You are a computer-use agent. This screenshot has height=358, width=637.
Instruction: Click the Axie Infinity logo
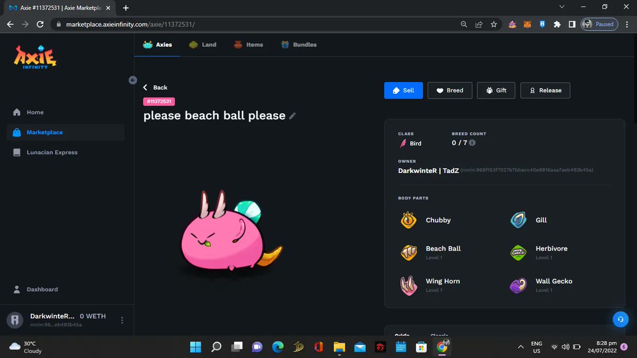tap(35, 57)
